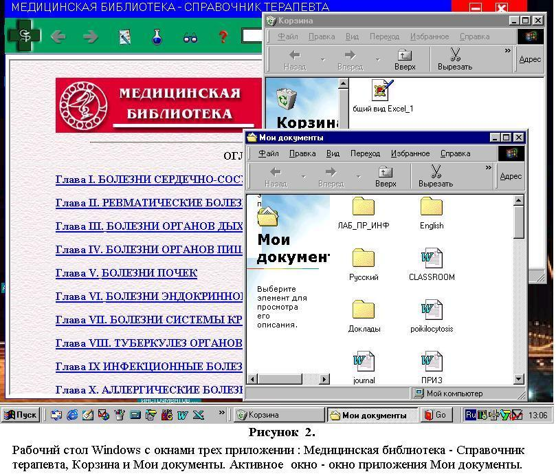The width and height of the screenshot is (556, 474).
Task: Open Вид menu in Мои документы
Action: tap(333, 153)
